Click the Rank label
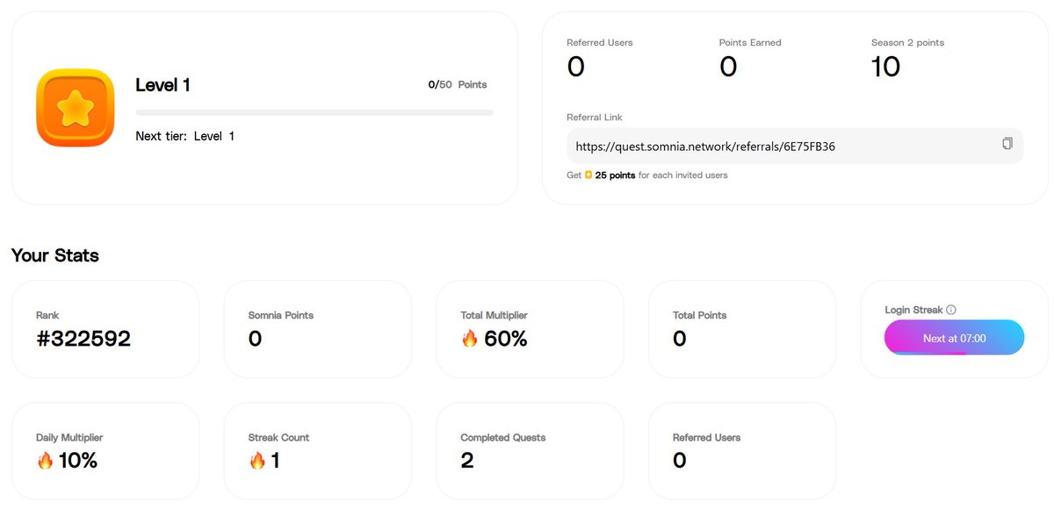Screen dimensions: 1054x509 47,315
